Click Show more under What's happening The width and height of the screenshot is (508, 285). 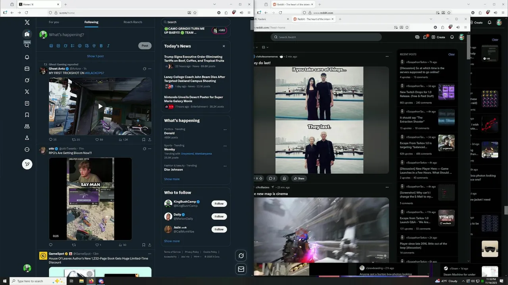click(172, 179)
